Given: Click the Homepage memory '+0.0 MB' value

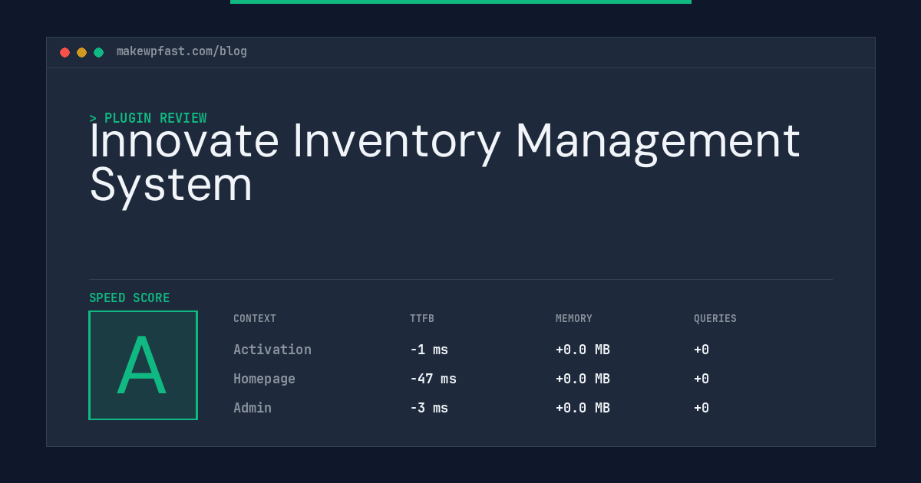Looking at the screenshot, I should coord(583,379).
